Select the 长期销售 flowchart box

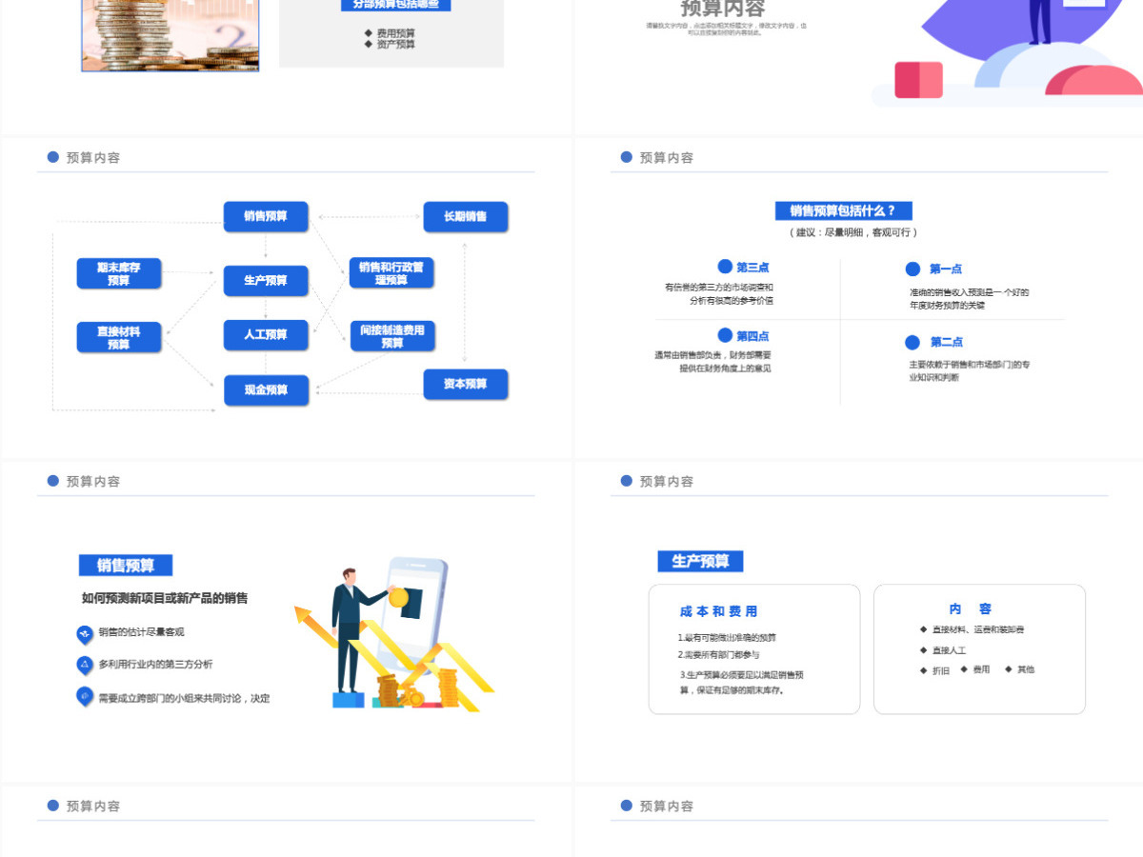tap(465, 216)
